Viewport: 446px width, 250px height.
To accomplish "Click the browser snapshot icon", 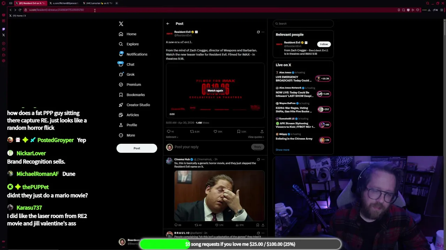I will pyautogui.click(x=403, y=10).
